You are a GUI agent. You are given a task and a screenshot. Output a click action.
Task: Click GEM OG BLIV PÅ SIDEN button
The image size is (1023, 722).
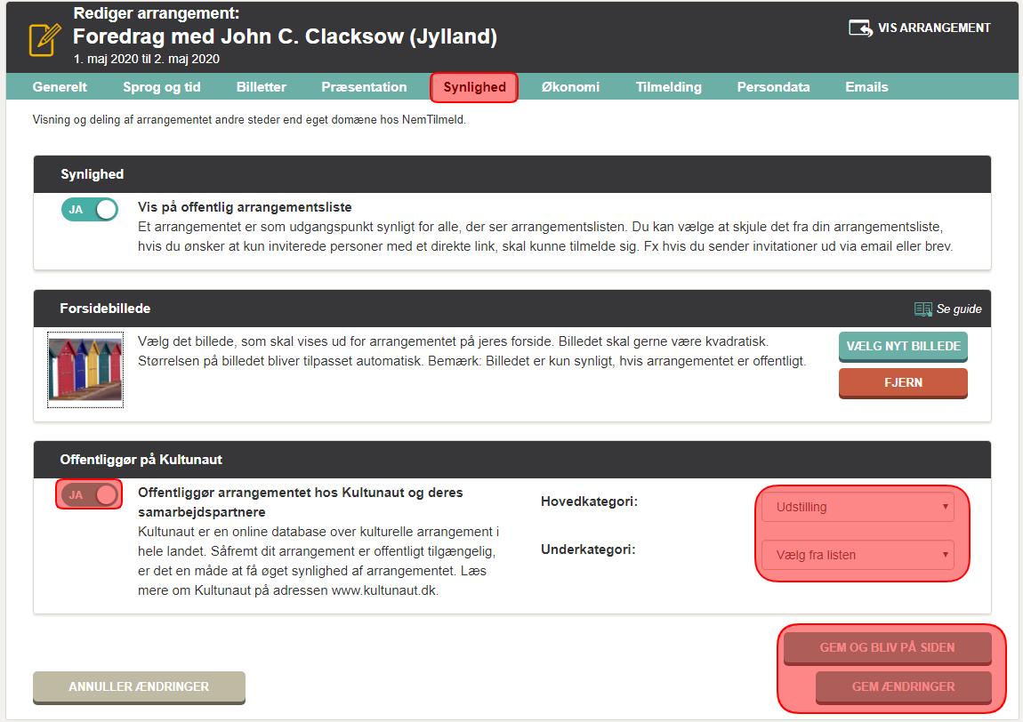click(887, 648)
